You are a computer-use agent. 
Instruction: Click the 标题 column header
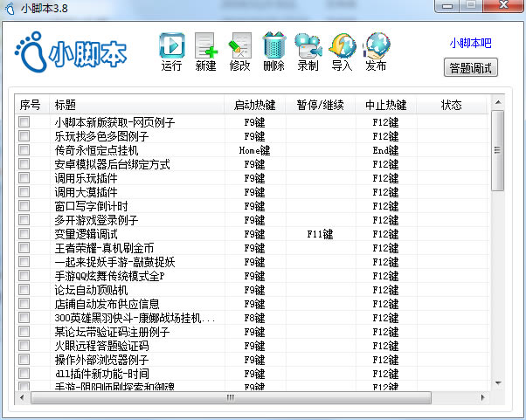point(137,105)
